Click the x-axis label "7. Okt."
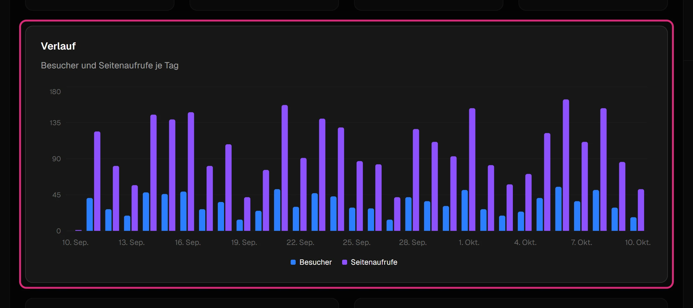Screen dimensions: 693x308 pyautogui.click(x=582, y=242)
